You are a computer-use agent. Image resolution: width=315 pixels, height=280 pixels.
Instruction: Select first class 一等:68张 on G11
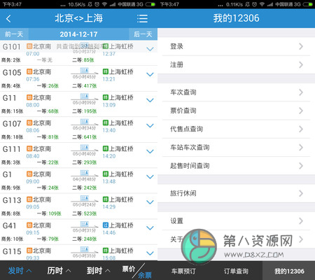pyautogui.click(x=48, y=111)
